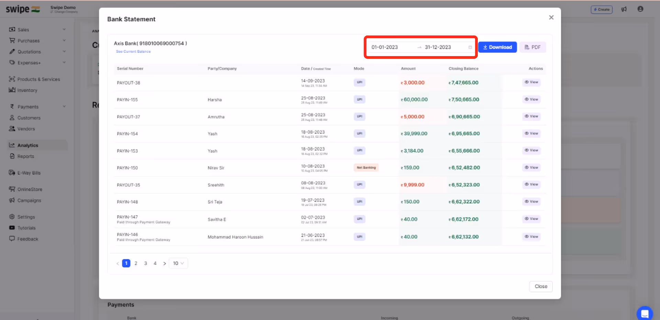View transaction PAYIN-155

531,99
